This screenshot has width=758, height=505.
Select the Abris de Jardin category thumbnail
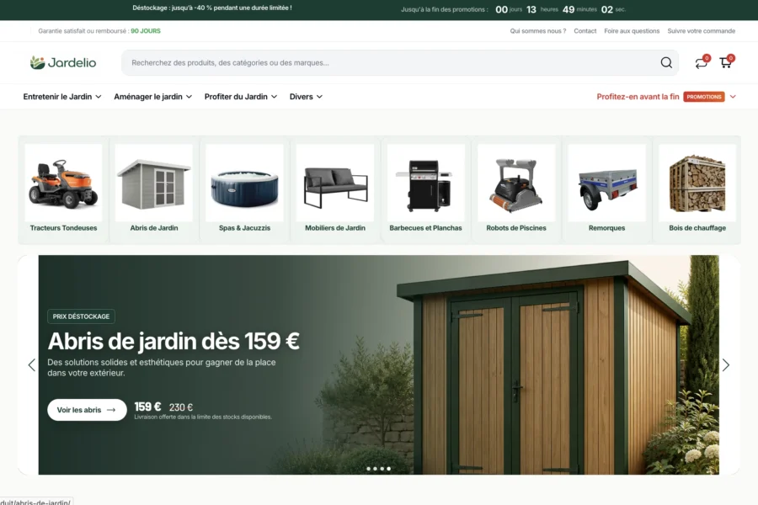(154, 183)
